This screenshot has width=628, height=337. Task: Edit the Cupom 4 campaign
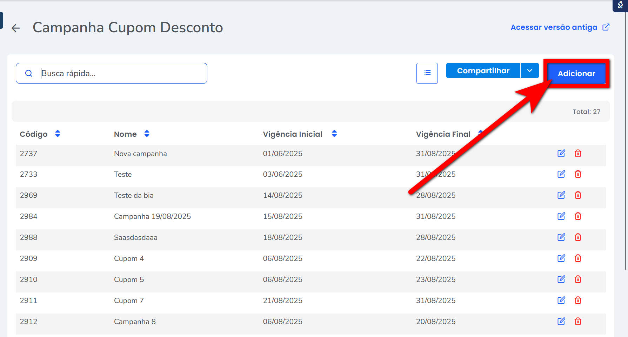(x=561, y=258)
